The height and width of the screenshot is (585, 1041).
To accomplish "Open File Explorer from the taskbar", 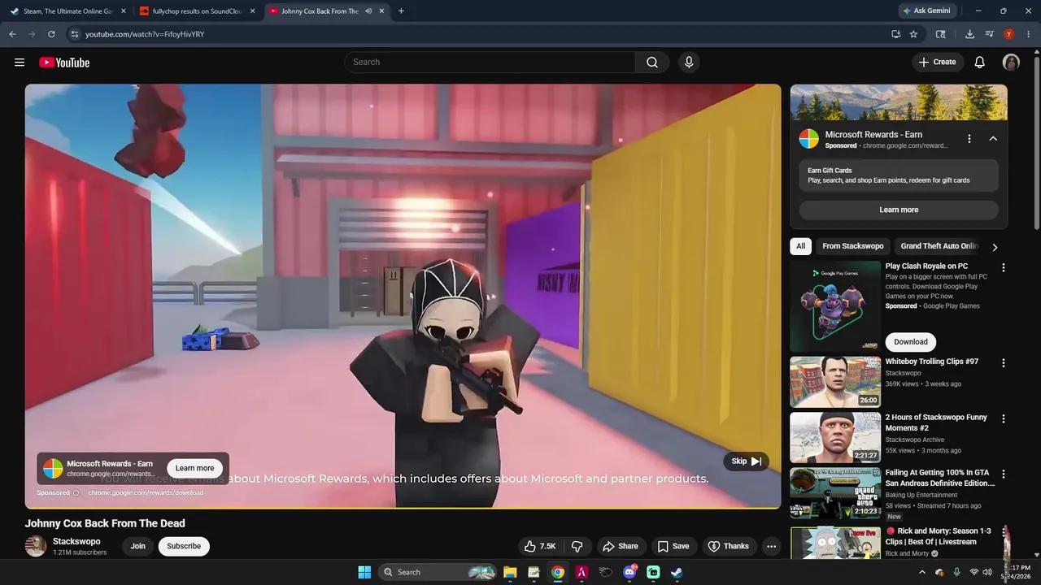I will (510, 572).
